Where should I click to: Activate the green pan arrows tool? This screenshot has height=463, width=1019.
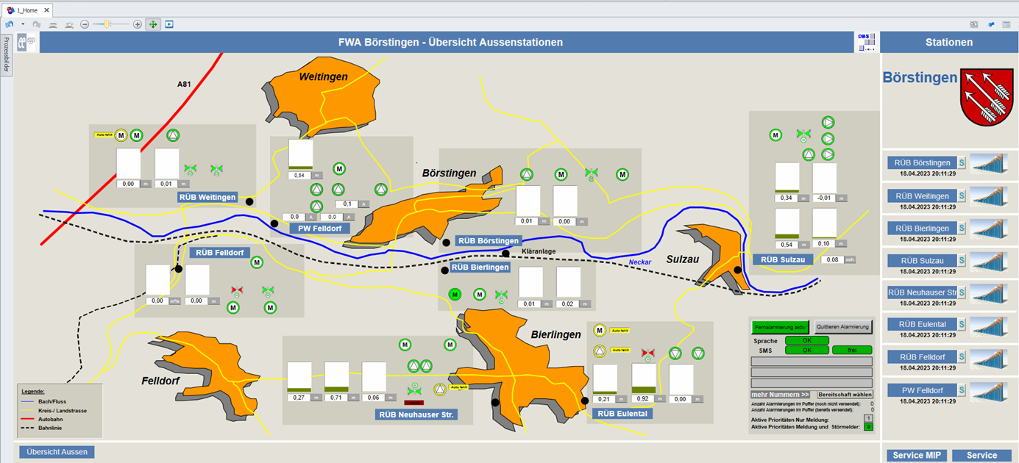(153, 24)
